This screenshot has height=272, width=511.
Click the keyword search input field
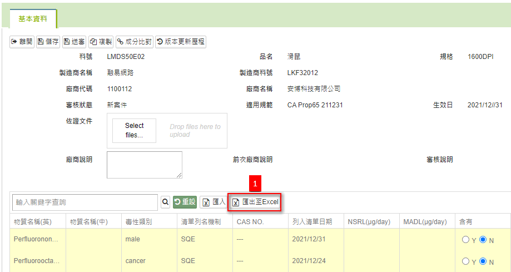tap(85, 202)
